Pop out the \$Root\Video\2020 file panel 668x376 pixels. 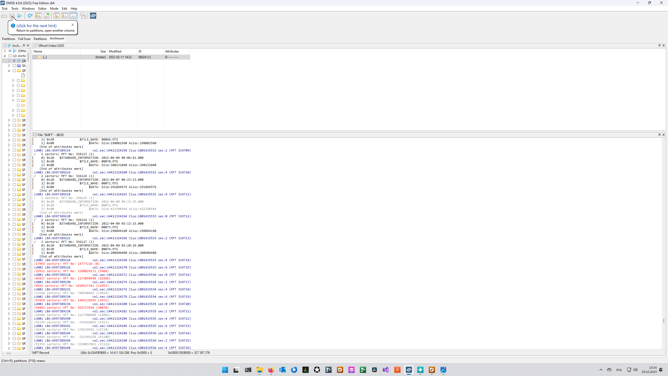click(x=659, y=45)
